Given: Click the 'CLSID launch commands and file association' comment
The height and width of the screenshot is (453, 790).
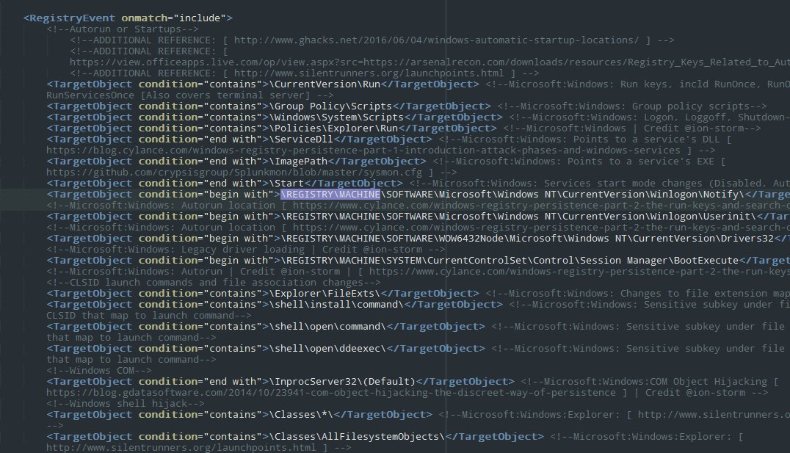Looking at the screenshot, I should [x=214, y=283].
